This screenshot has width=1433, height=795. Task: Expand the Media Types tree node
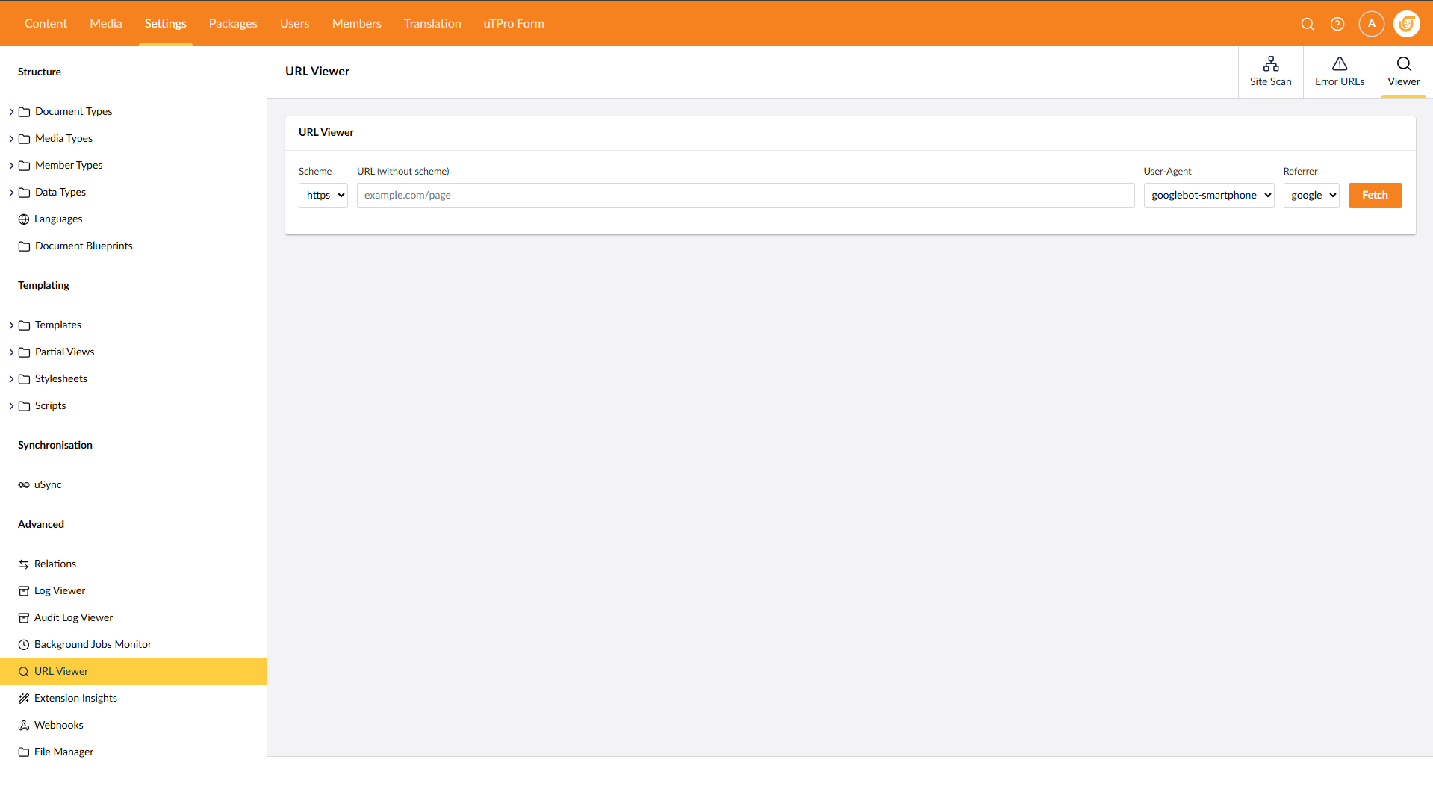point(11,139)
